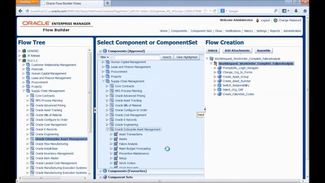The height and width of the screenshot is (183, 325).
Task: Open the Firefox downloads arrow icon
Action: (x=296, y=11)
